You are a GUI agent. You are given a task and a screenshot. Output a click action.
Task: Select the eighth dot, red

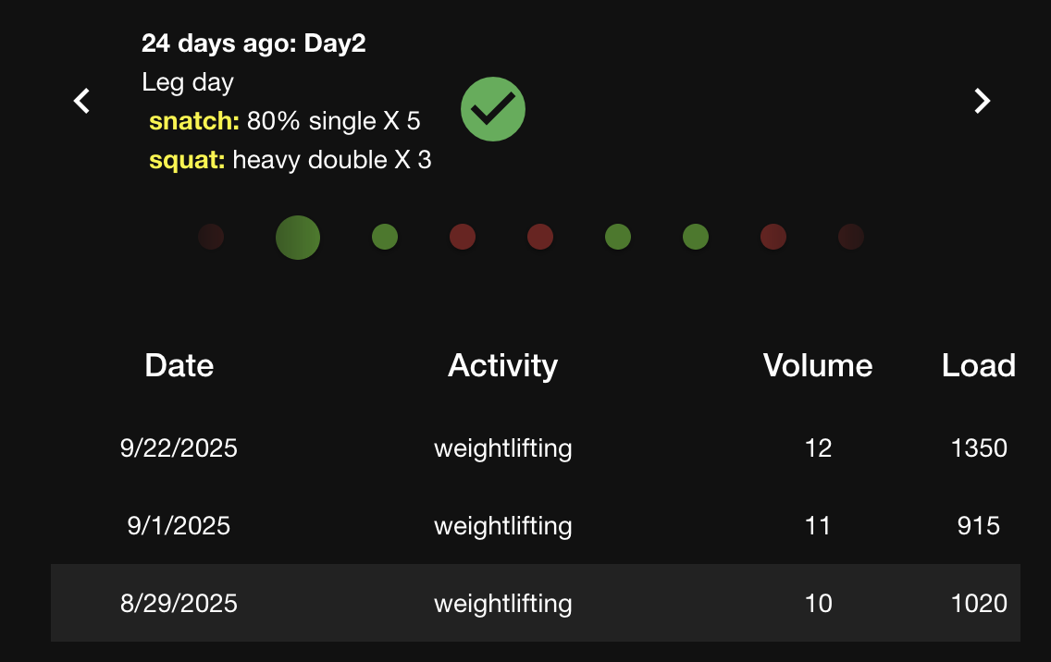pos(773,237)
